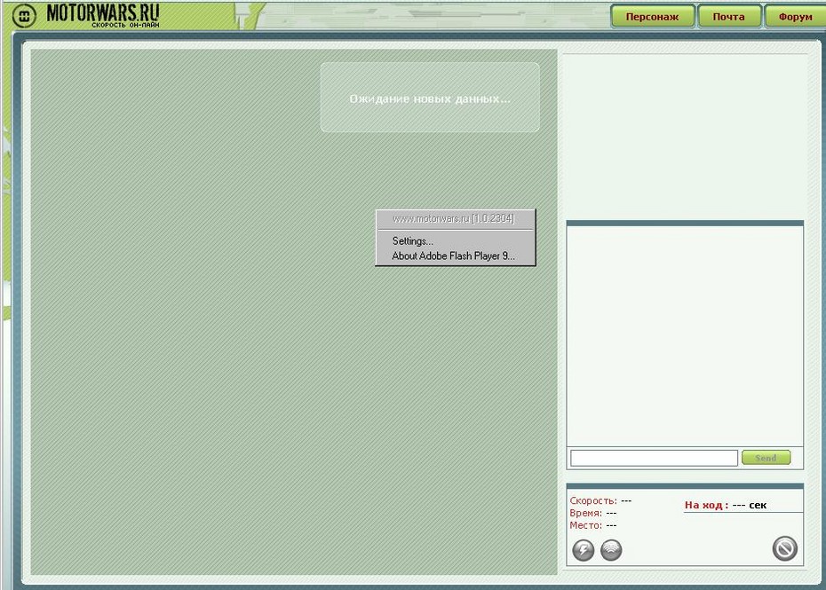The height and width of the screenshot is (590, 826).
Task: Click the Скорость: --- label
Action: click(x=600, y=500)
